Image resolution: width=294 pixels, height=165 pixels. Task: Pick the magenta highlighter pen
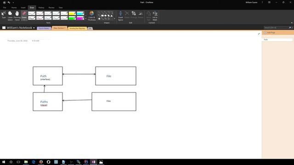(80, 18)
